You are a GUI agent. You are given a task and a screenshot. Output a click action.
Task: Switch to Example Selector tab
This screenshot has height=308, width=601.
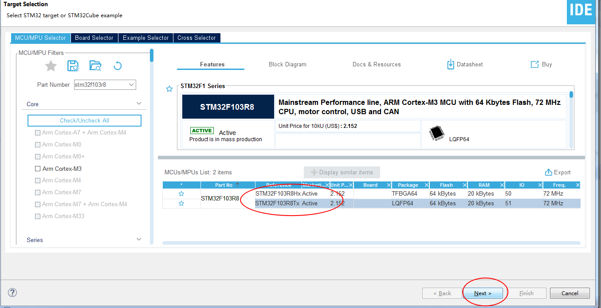click(145, 38)
